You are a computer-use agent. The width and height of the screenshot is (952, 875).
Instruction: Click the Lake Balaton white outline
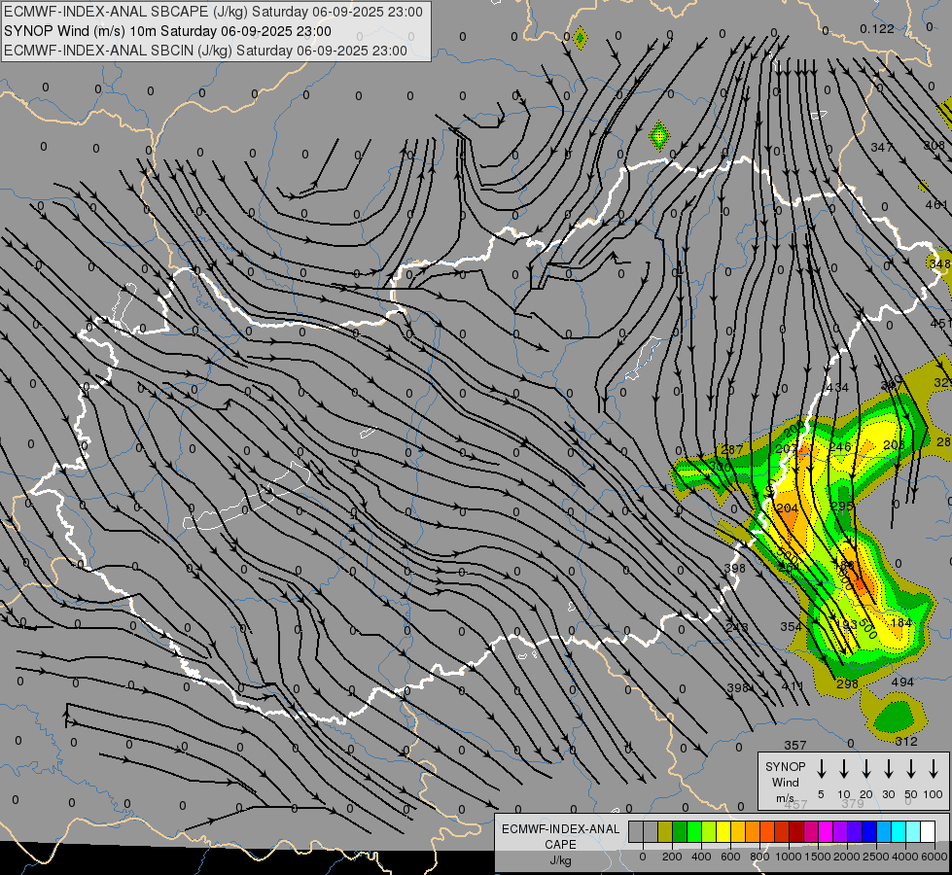tap(247, 496)
